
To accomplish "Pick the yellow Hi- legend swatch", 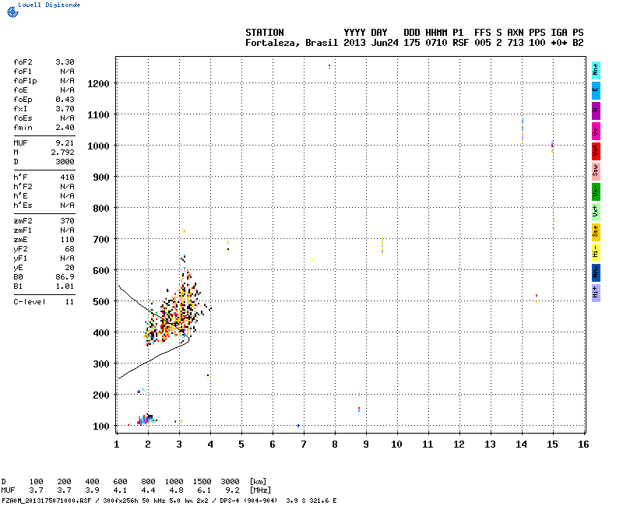I will [x=596, y=252].
